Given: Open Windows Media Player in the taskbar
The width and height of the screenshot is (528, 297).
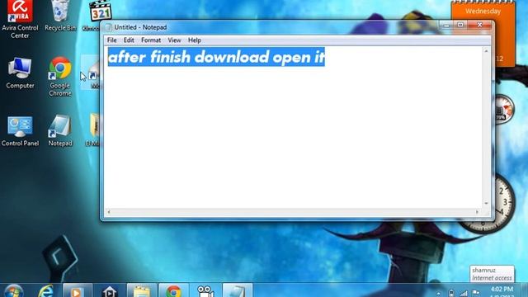Looking at the screenshot, I should coord(77,291).
